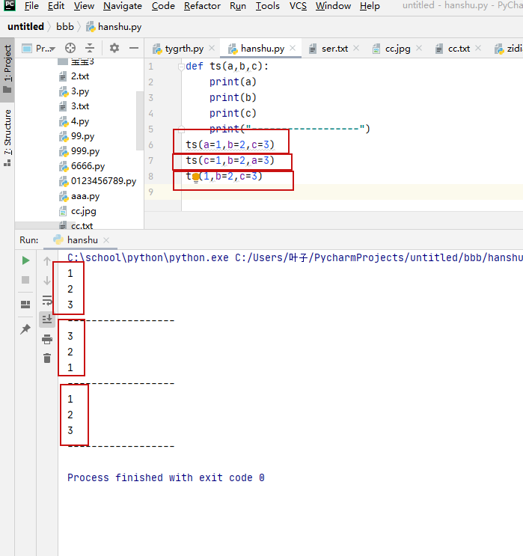Toggle soft-wrap in the Run console
This screenshot has width=523, height=556.
coord(47,300)
